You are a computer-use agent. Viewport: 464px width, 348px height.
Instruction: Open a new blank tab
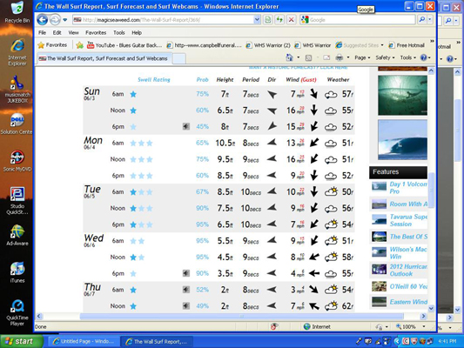click(x=178, y=58)
